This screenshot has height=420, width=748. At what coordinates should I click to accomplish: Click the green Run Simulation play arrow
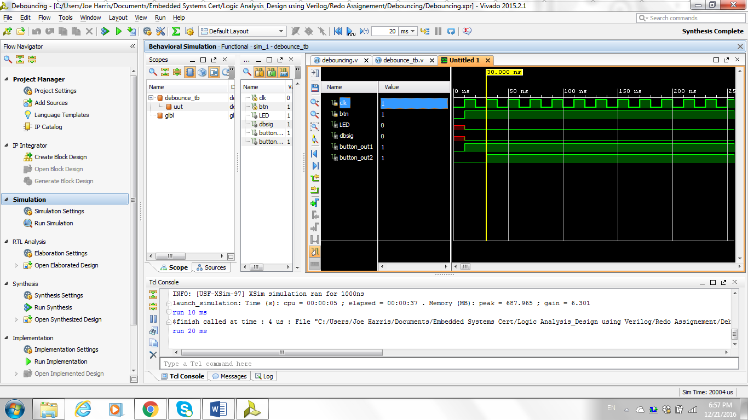pyautogui.click(x=118, y=31)
